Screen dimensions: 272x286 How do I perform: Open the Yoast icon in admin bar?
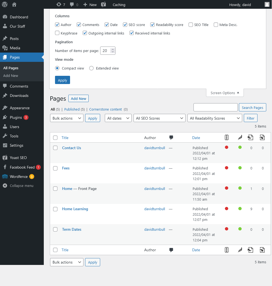pos(103,5)
